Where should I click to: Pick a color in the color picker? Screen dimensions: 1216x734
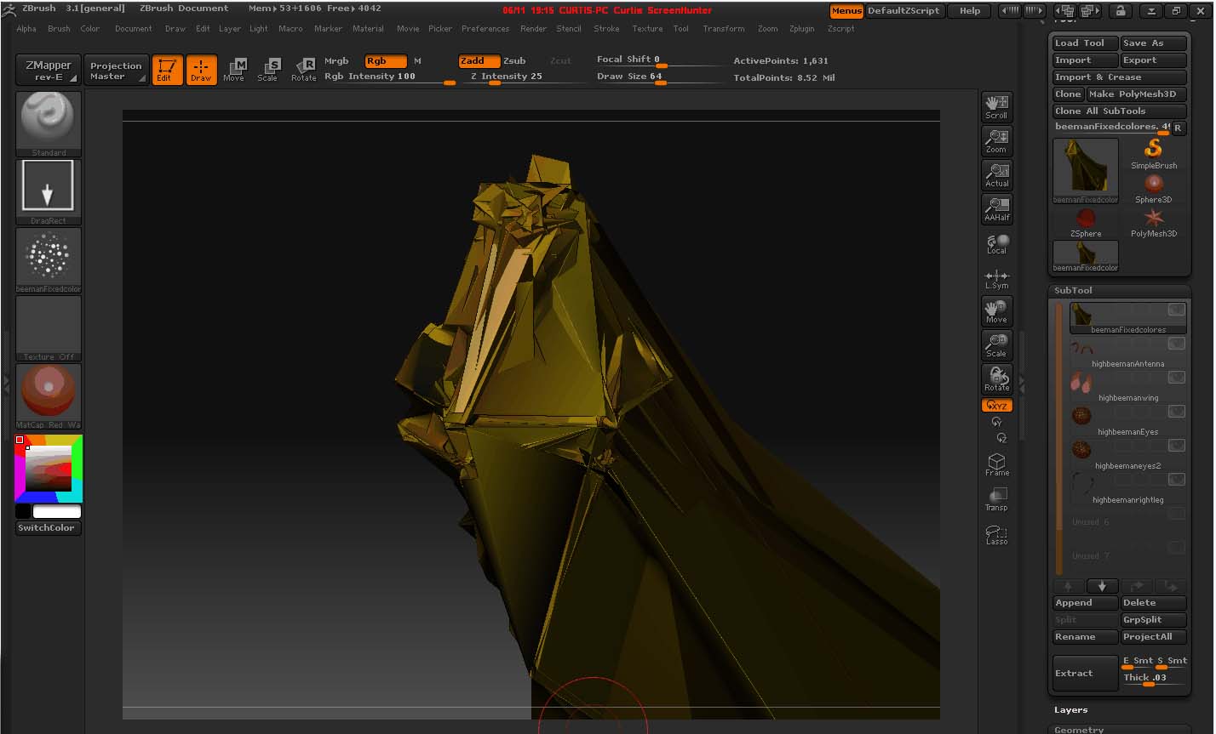(49, 469)
